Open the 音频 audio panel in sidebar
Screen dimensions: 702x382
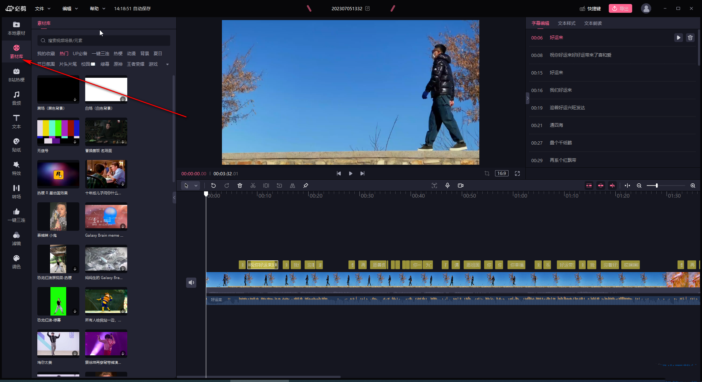click(16, 98)
